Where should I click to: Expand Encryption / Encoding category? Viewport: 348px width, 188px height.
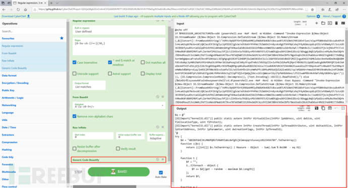pyautogui.click(x=15, y=83)
